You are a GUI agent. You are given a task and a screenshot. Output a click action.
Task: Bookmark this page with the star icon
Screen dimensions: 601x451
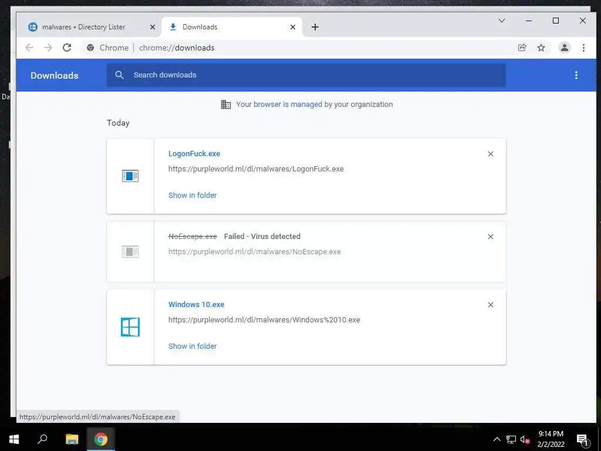[x=541, y=48]
